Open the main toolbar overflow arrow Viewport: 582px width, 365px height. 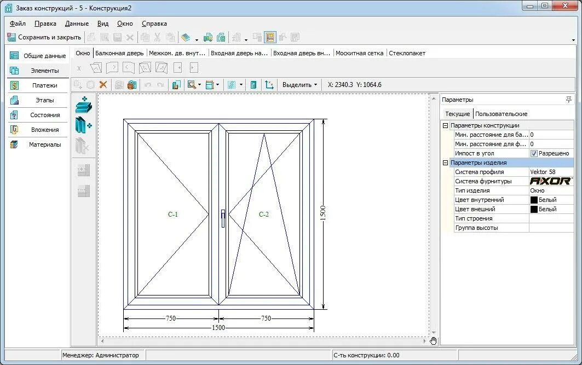pos(573,40)
